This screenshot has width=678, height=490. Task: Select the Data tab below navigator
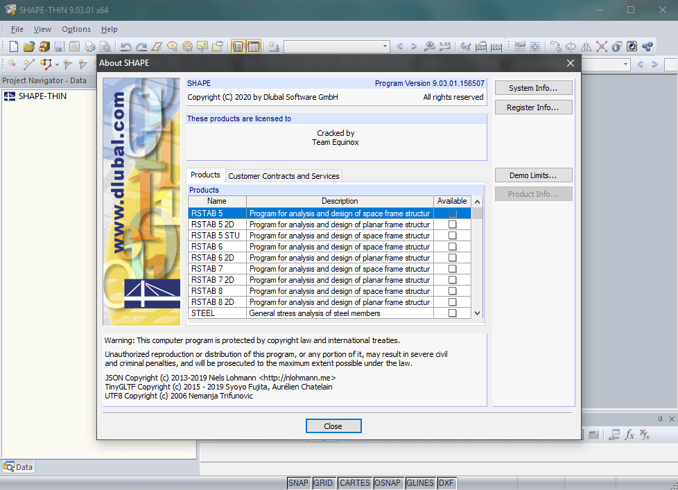[18, 467]
